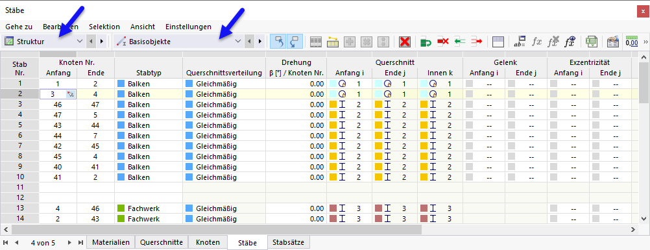Click Gelenk Anfang i cell in row 4
650x250 pixels.
[484, 115]
